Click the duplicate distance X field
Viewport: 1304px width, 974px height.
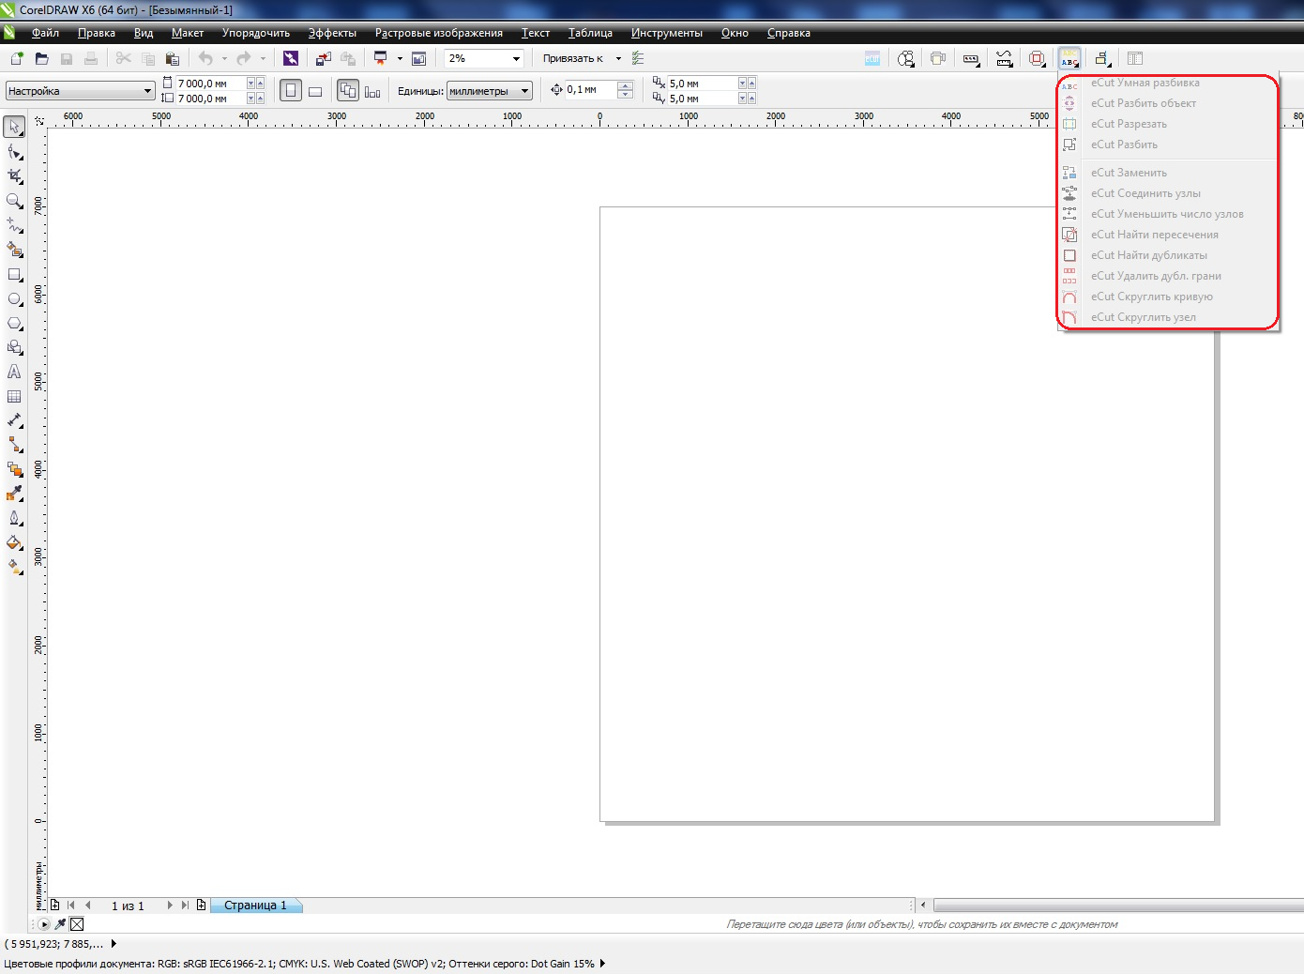pyautogui.click(x=702, y=84)
